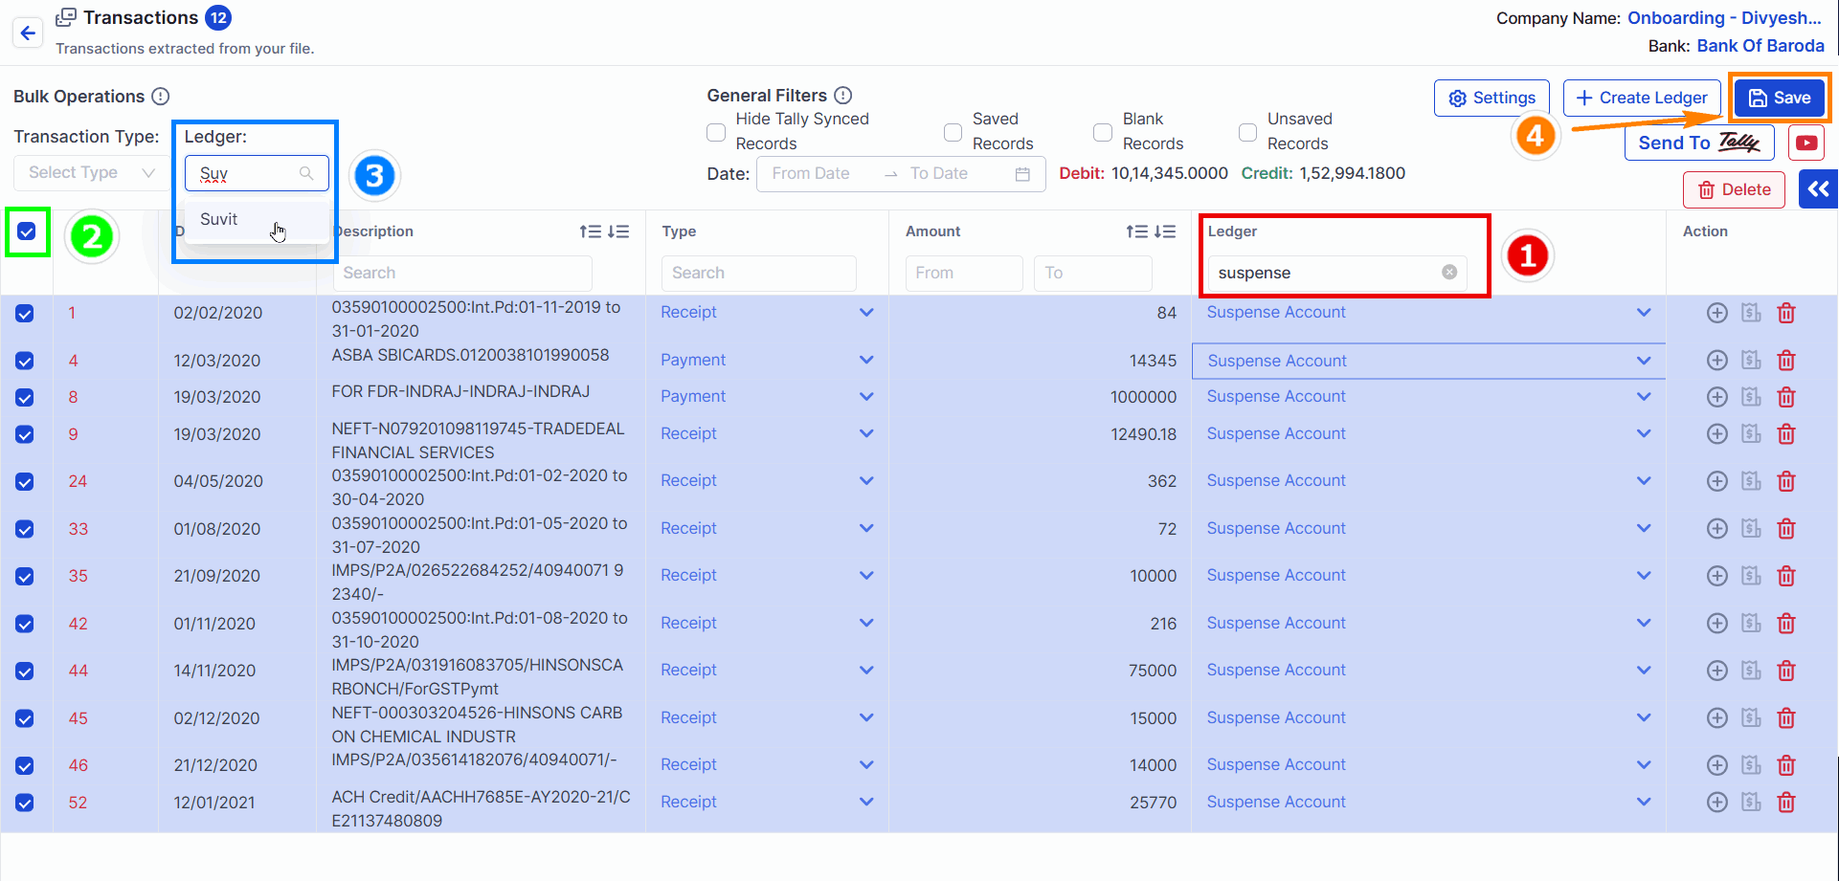
Task: Add split entry for row 46
Action: 1717,765
